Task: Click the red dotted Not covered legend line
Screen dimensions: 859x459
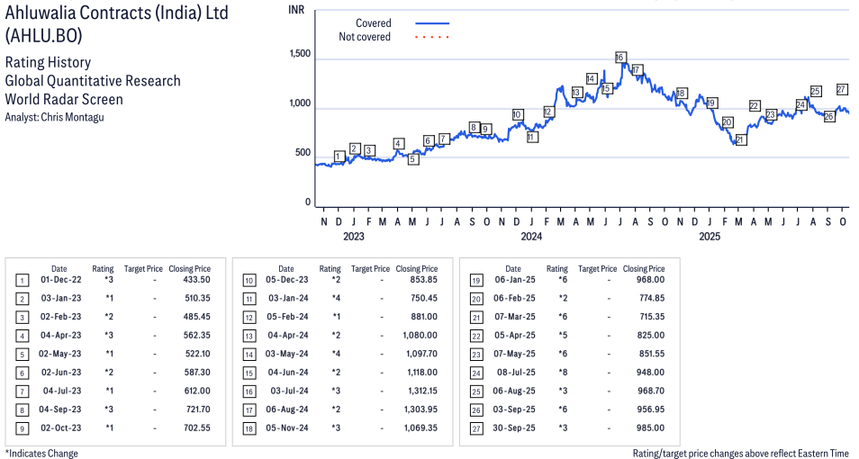Action: click(x=432, y=37)
